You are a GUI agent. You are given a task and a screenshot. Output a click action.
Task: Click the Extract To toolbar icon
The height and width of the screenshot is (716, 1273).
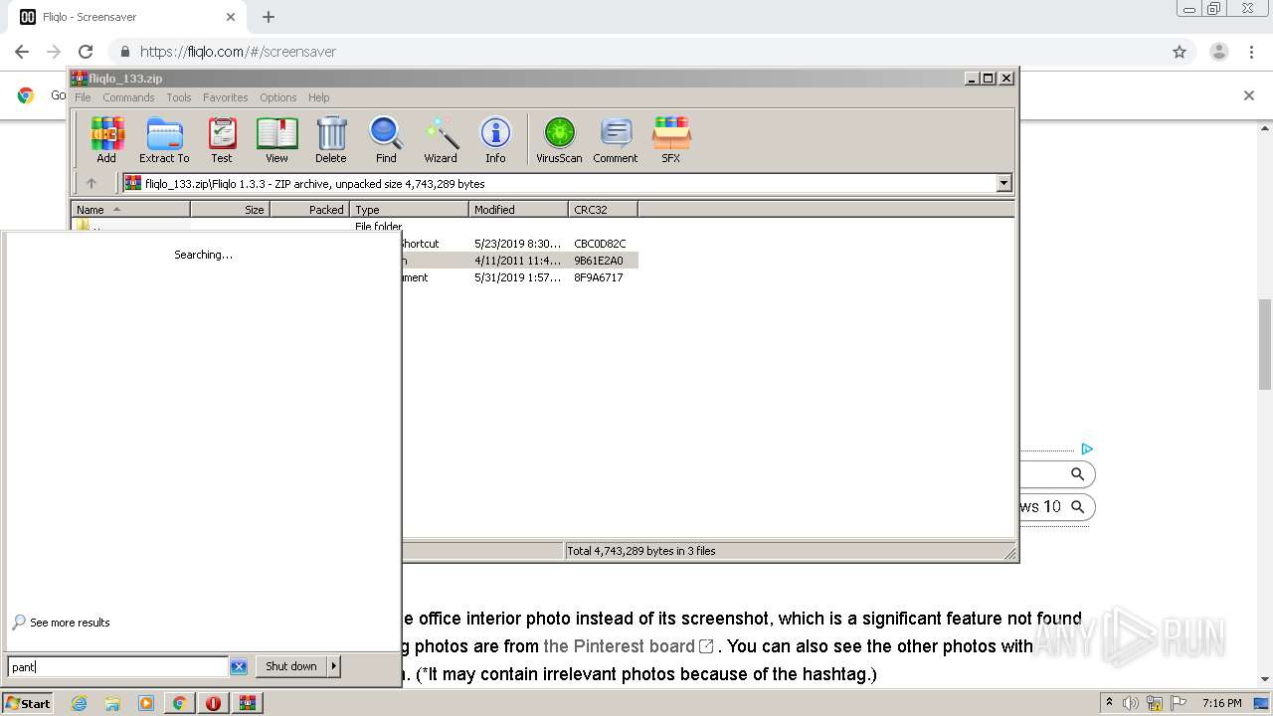[164, 139]
